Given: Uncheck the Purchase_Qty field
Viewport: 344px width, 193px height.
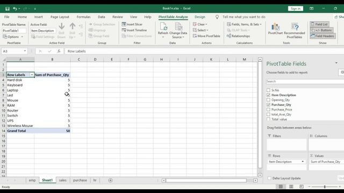Looking at the screenshot, I should [268, 105].
